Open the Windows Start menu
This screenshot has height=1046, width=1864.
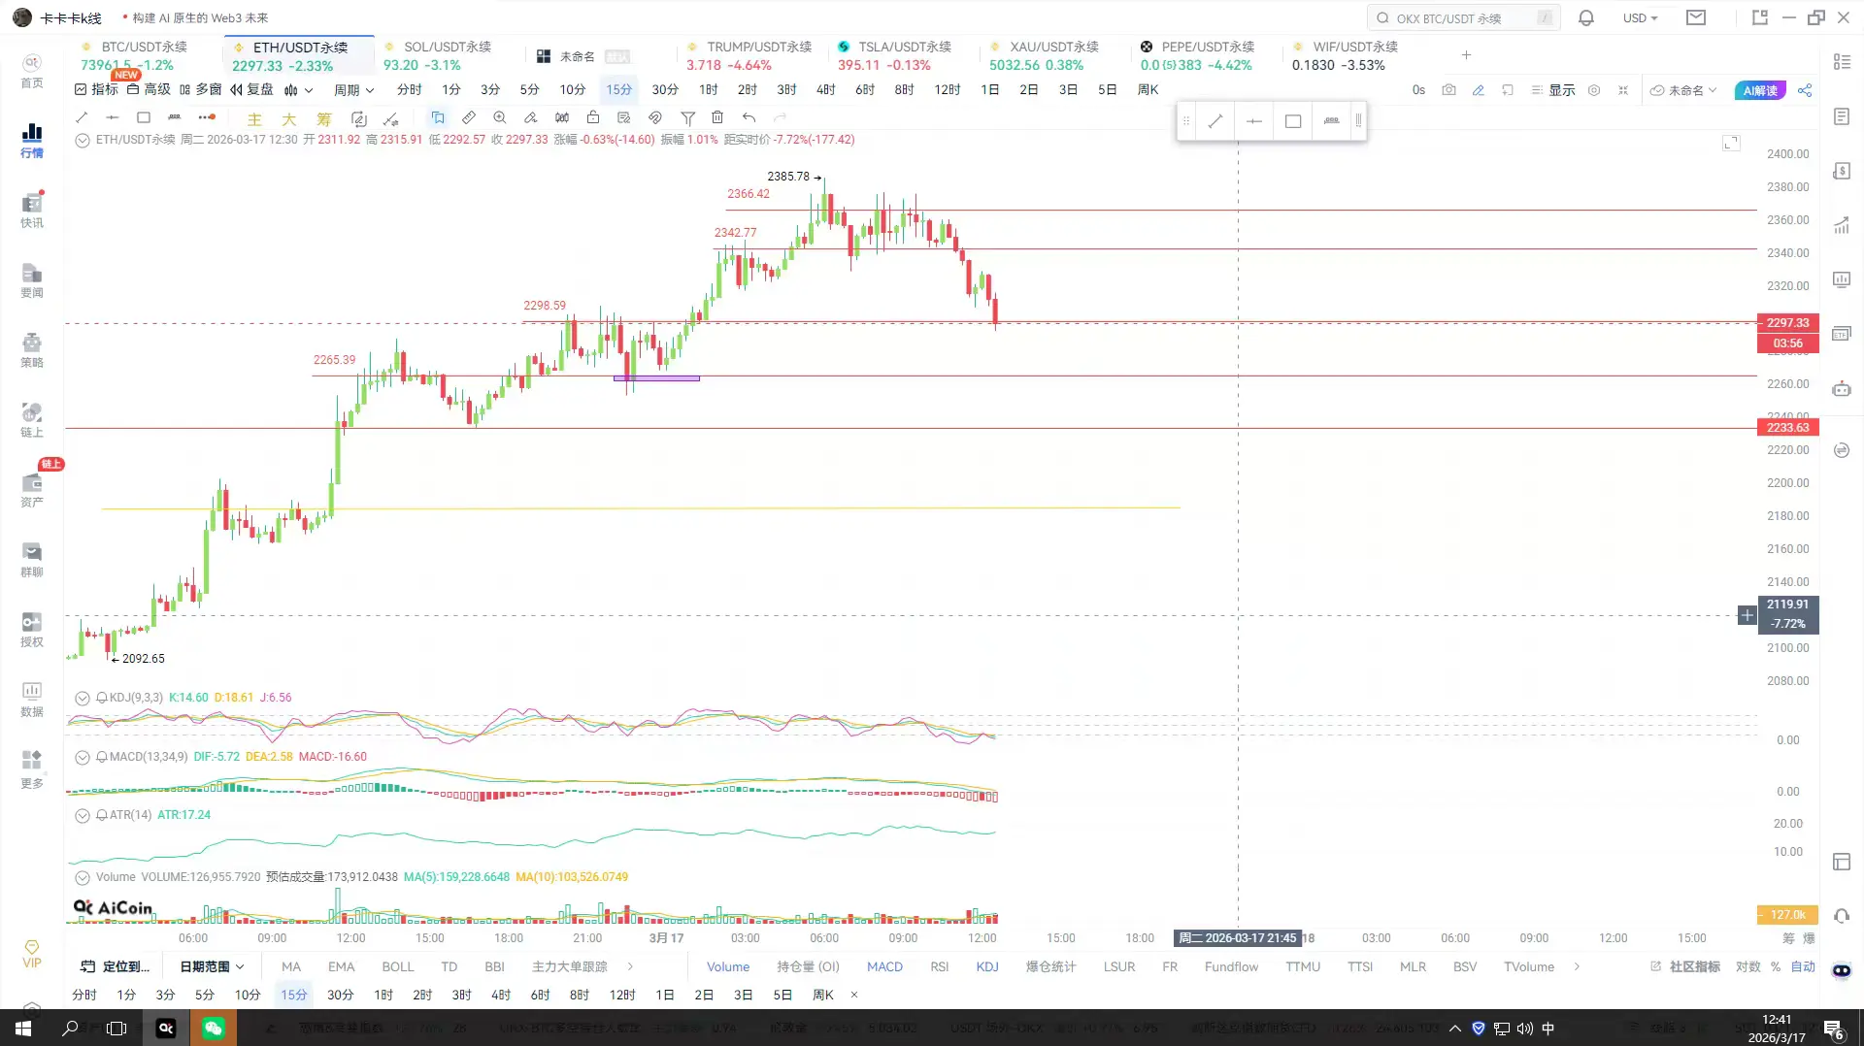click(x=23, y=1028)
